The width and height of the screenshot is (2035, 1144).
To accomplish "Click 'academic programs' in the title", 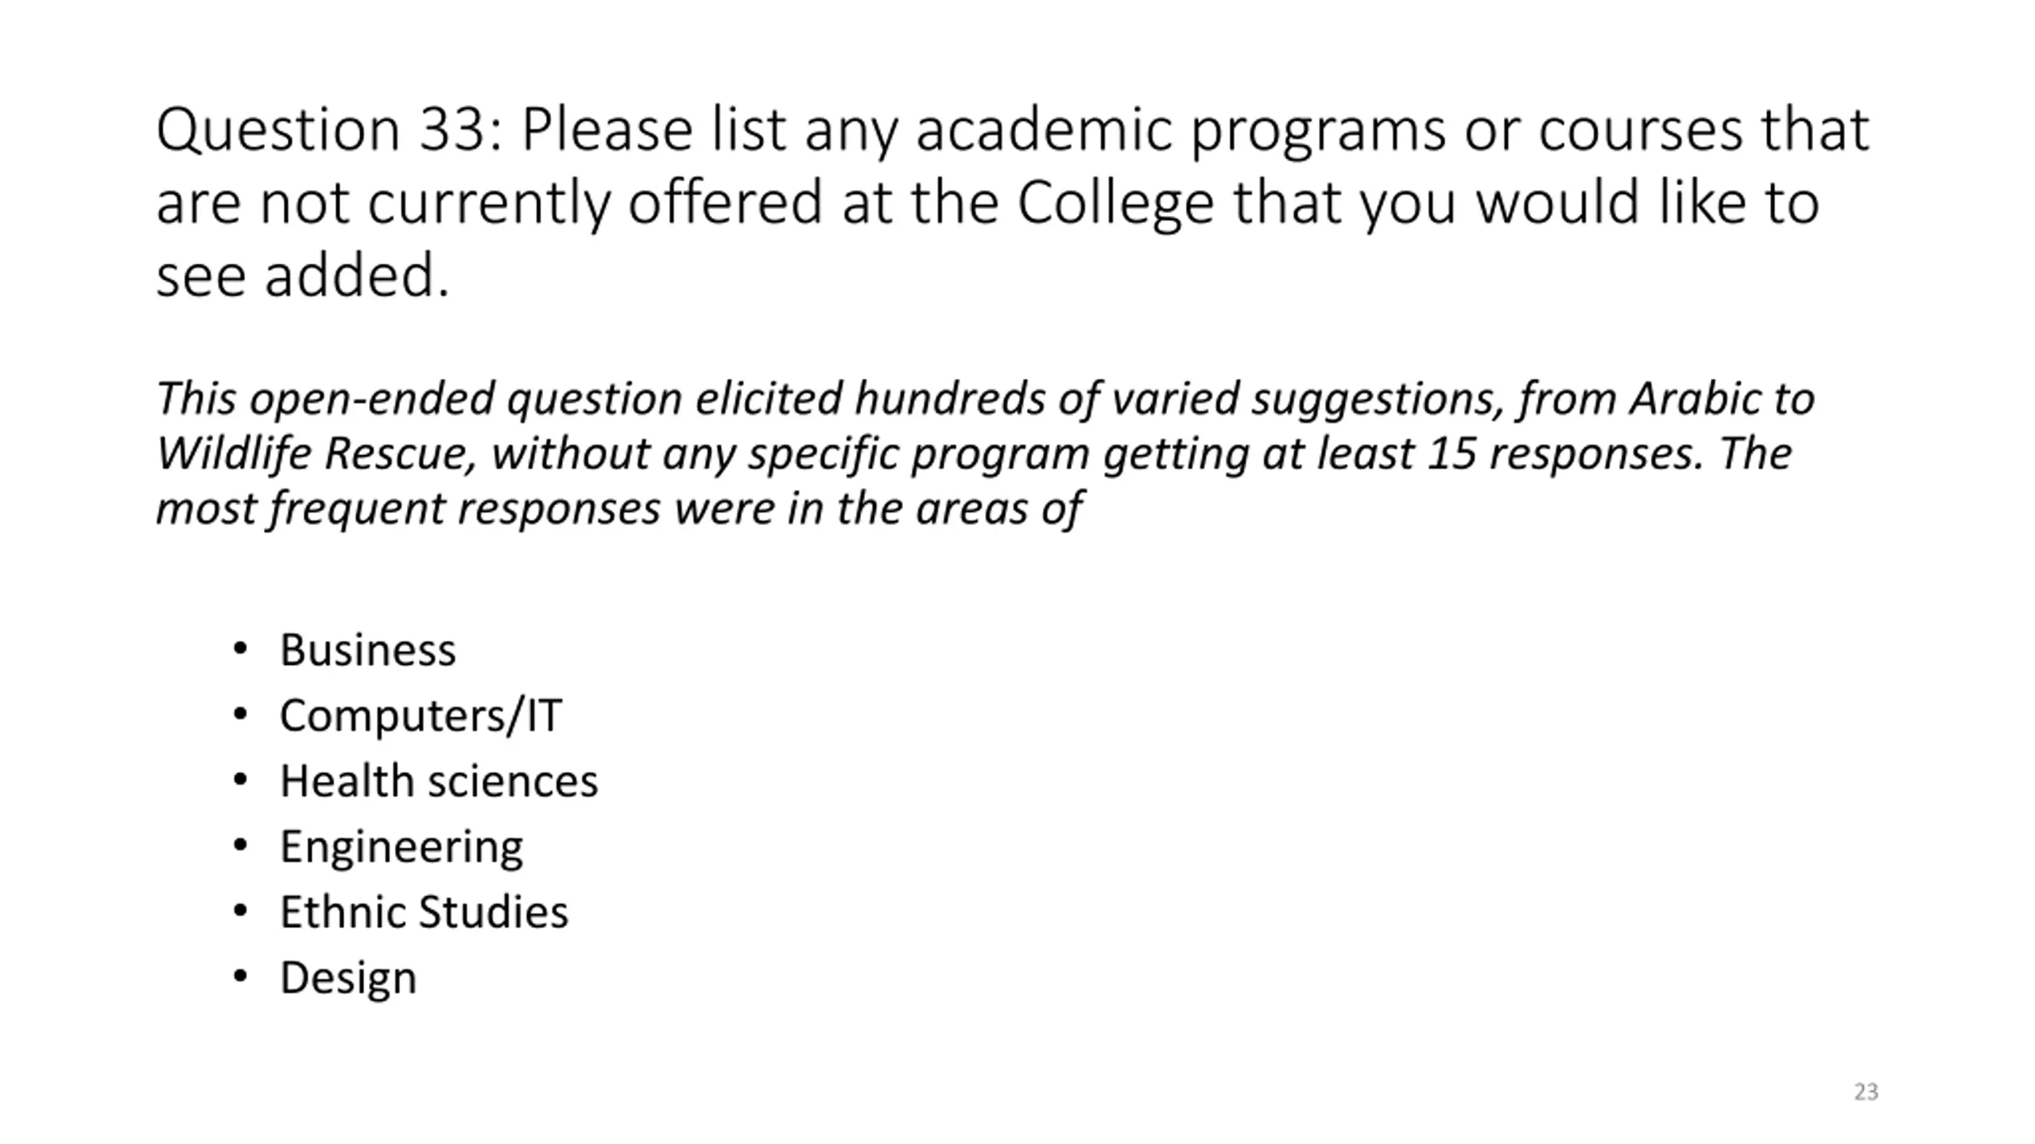I will (x=1180, y=130).
